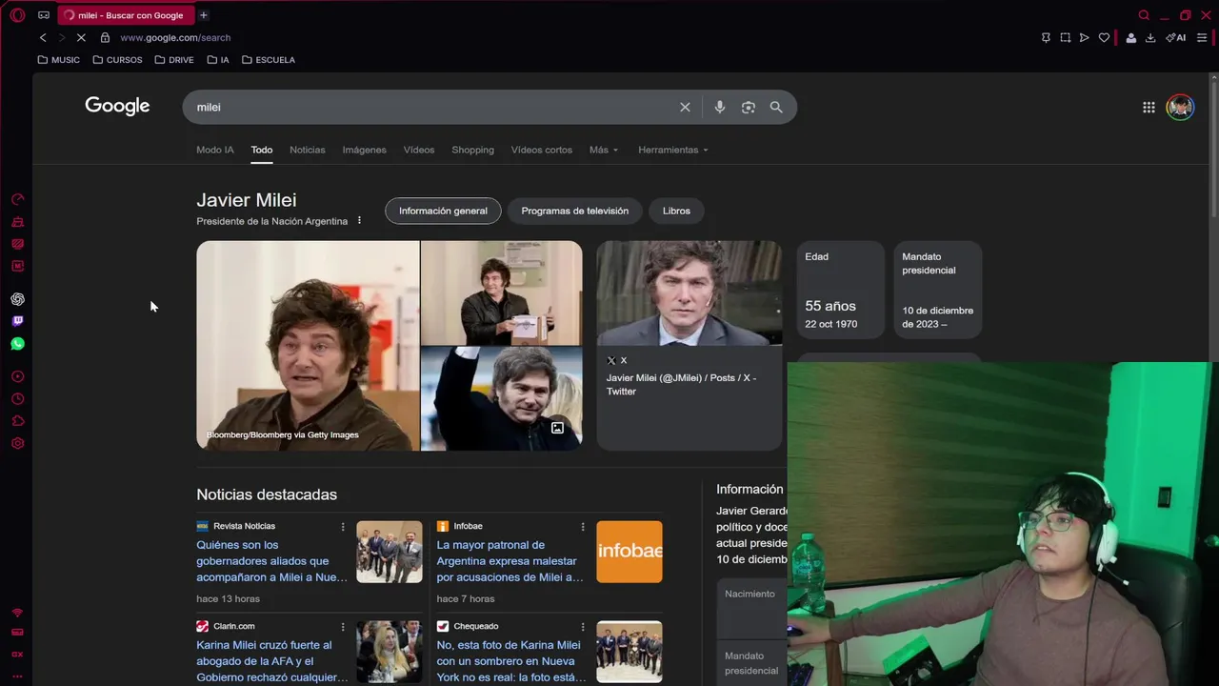Switch to Noticias tab
1219x686 pixels.
pos(308,150)
